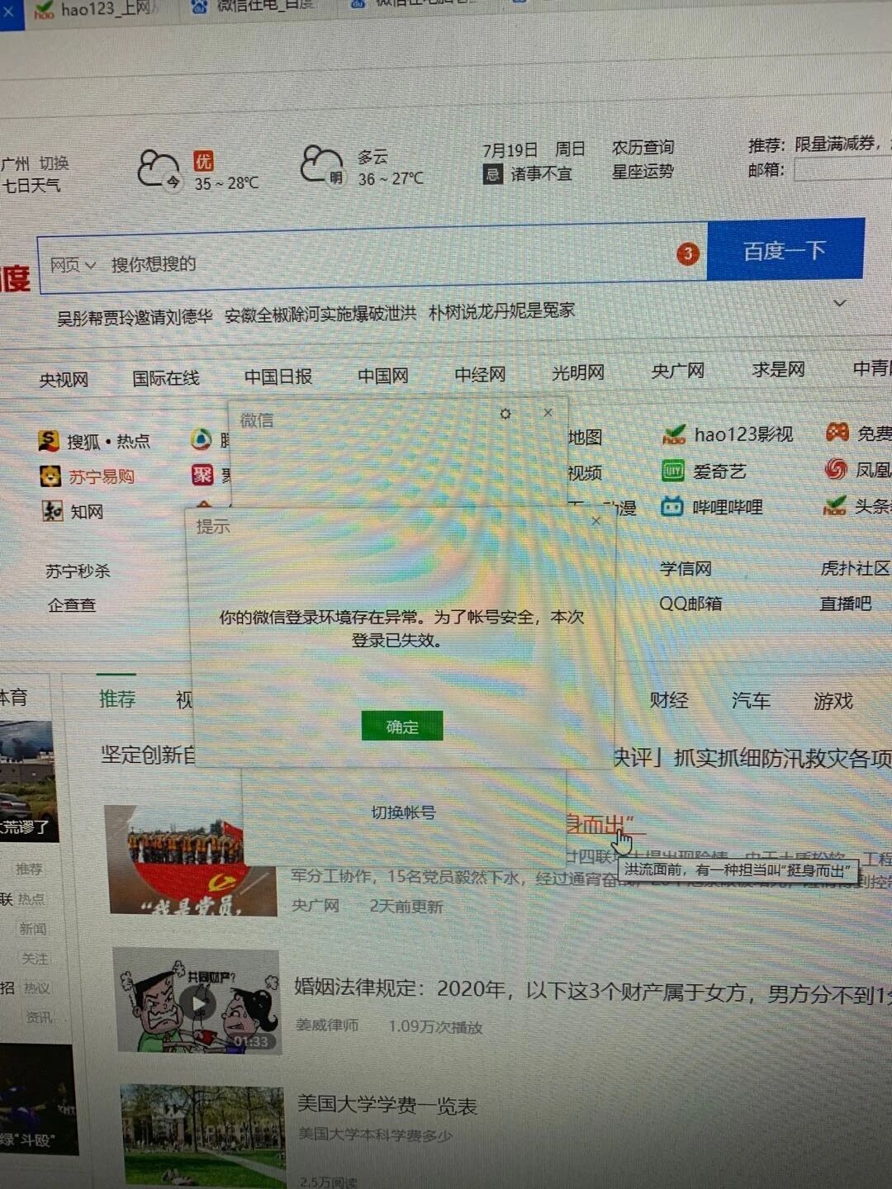Open 中经网 site link
This screenshot has width=892, height=1189.
pyautogui.click(x=480, y=374)
